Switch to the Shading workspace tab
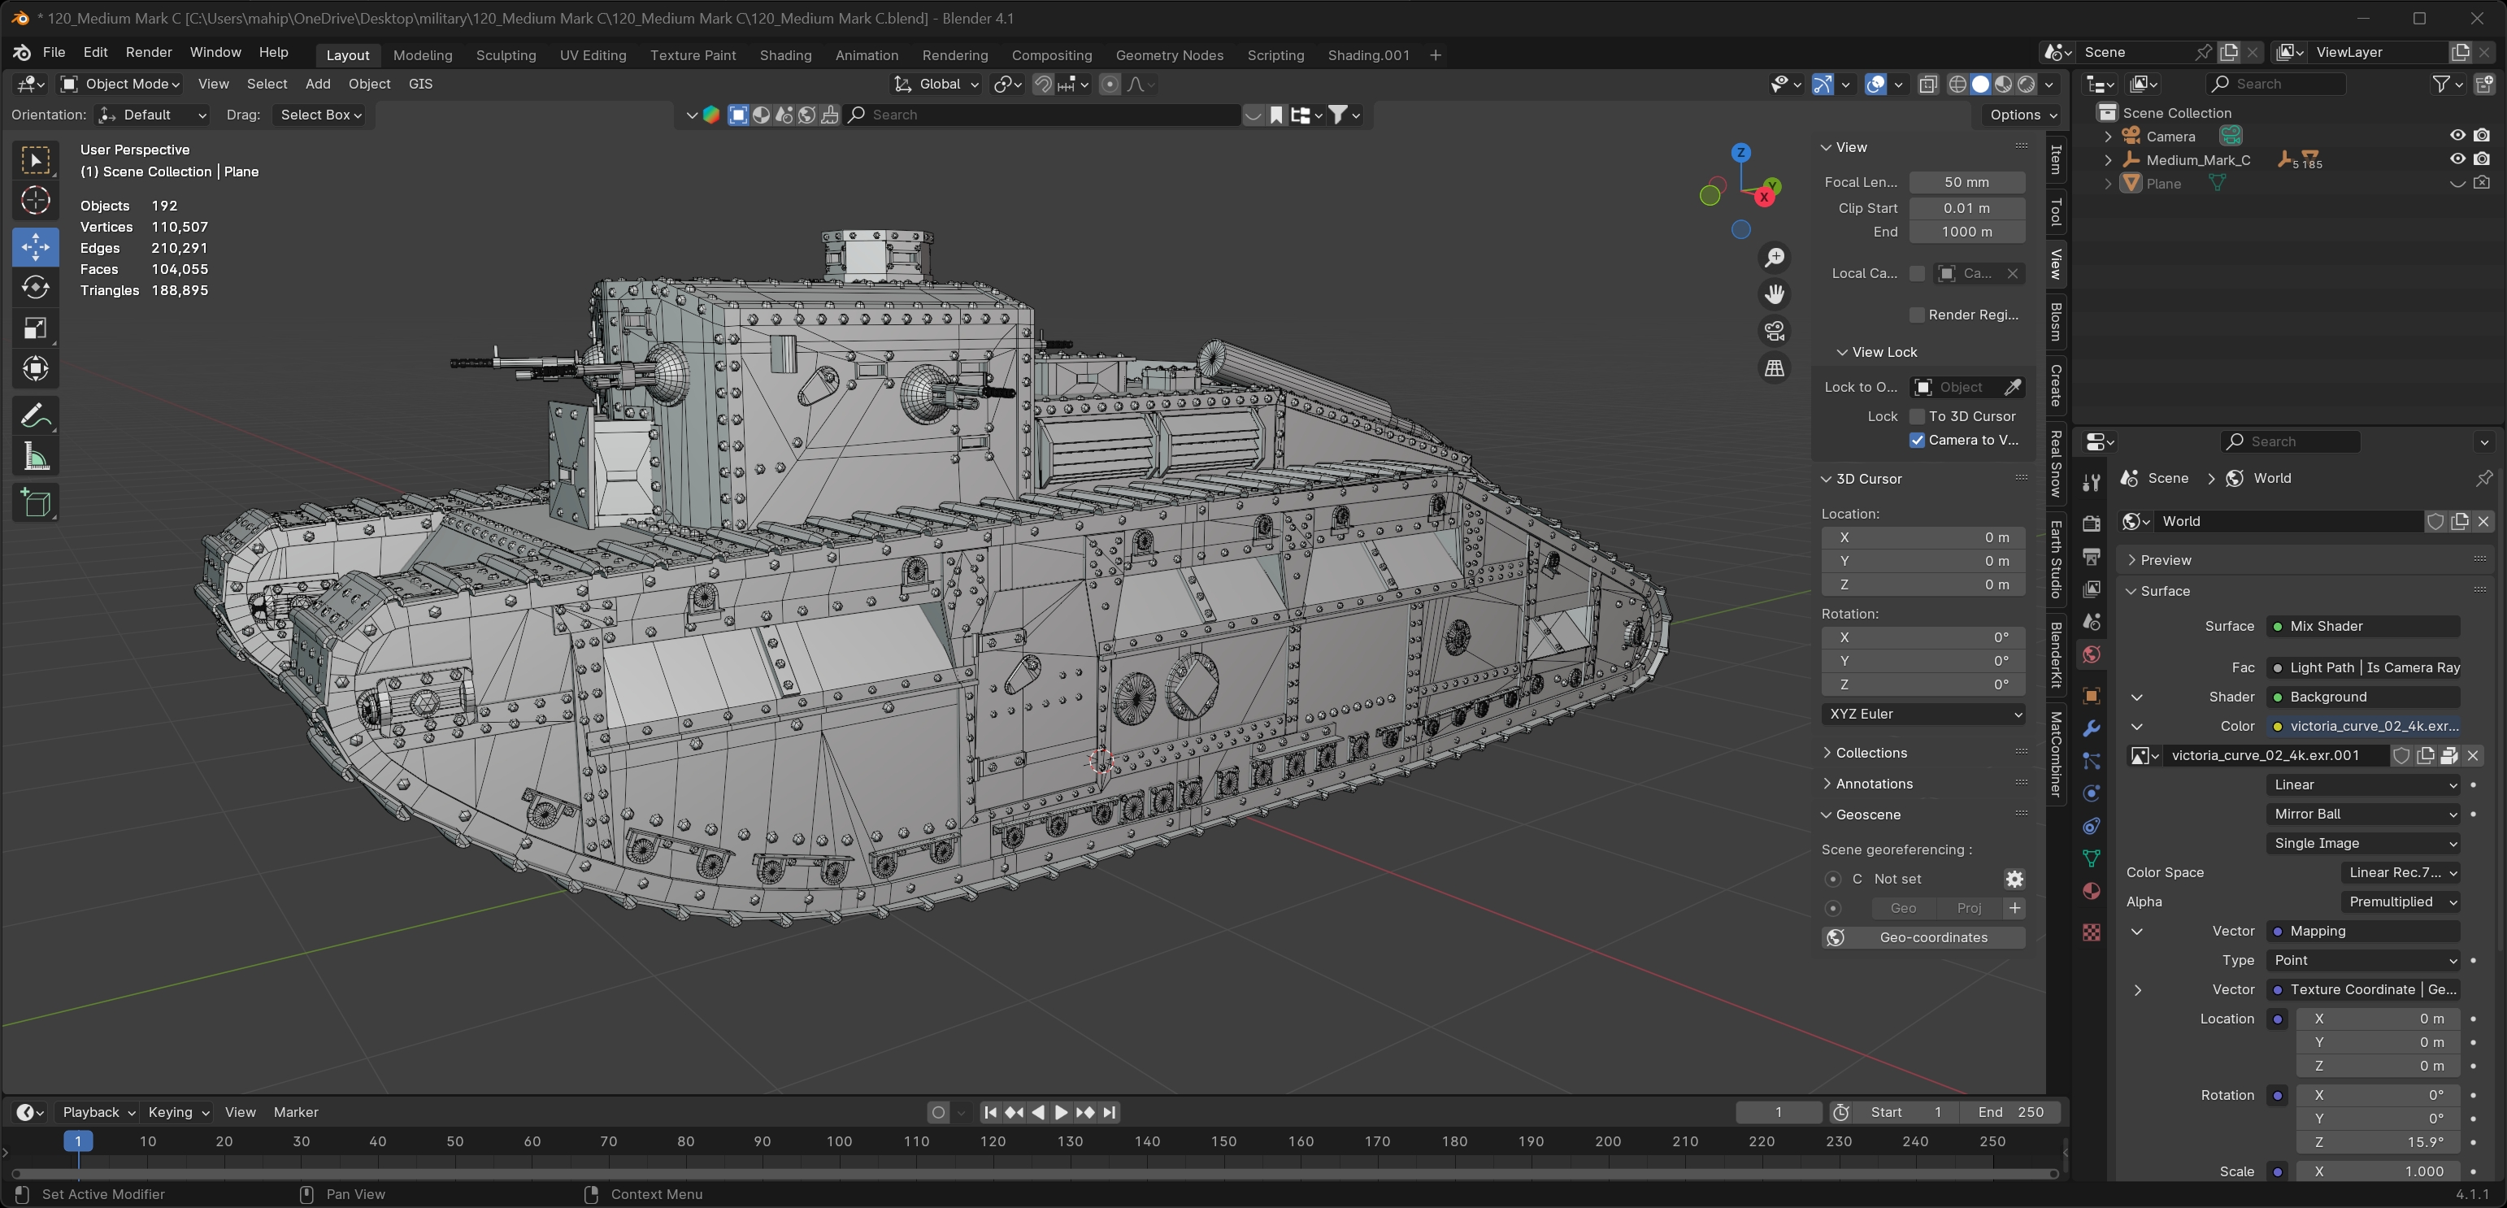 [784, 55]
